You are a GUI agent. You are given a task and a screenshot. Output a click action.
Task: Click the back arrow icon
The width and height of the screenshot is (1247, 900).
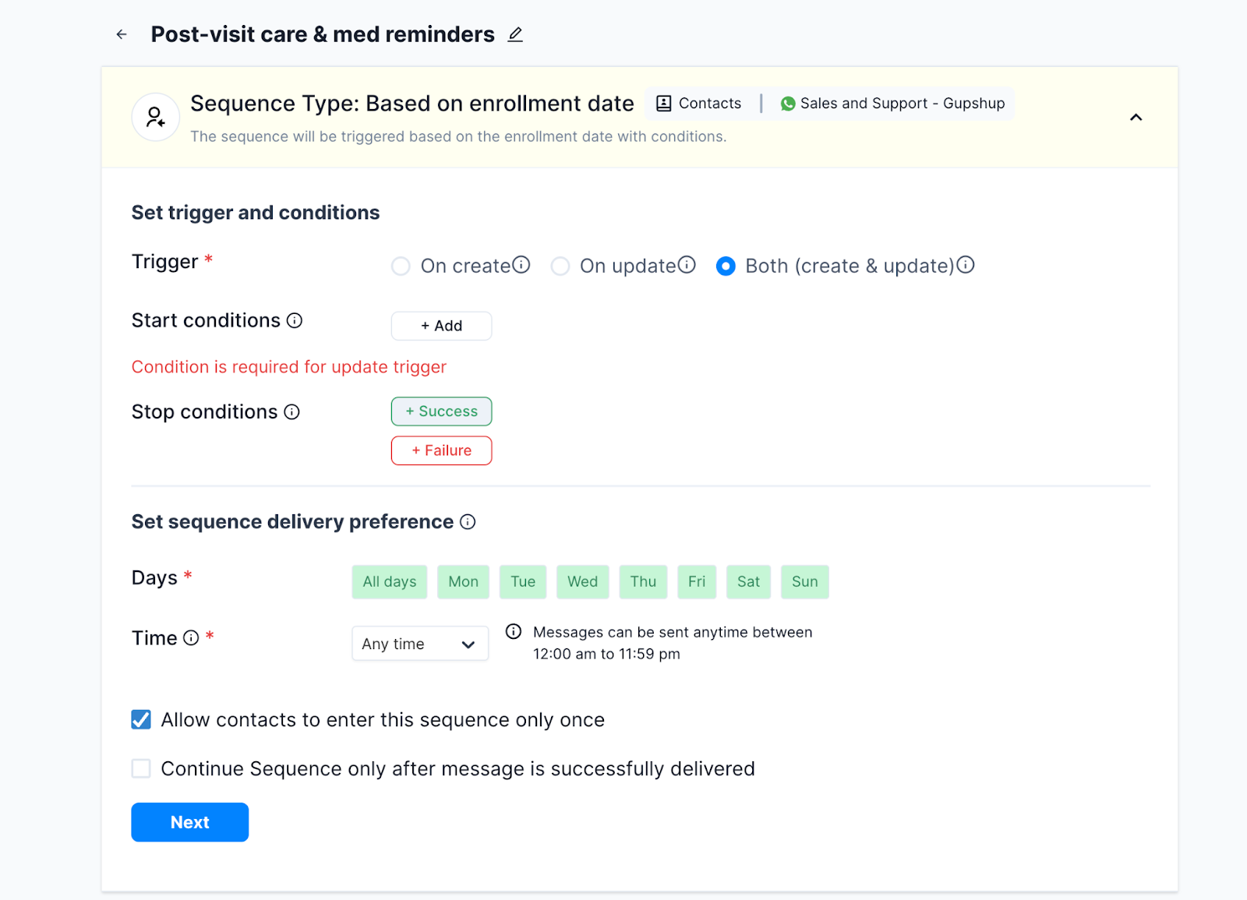click(x=122, y=34)
